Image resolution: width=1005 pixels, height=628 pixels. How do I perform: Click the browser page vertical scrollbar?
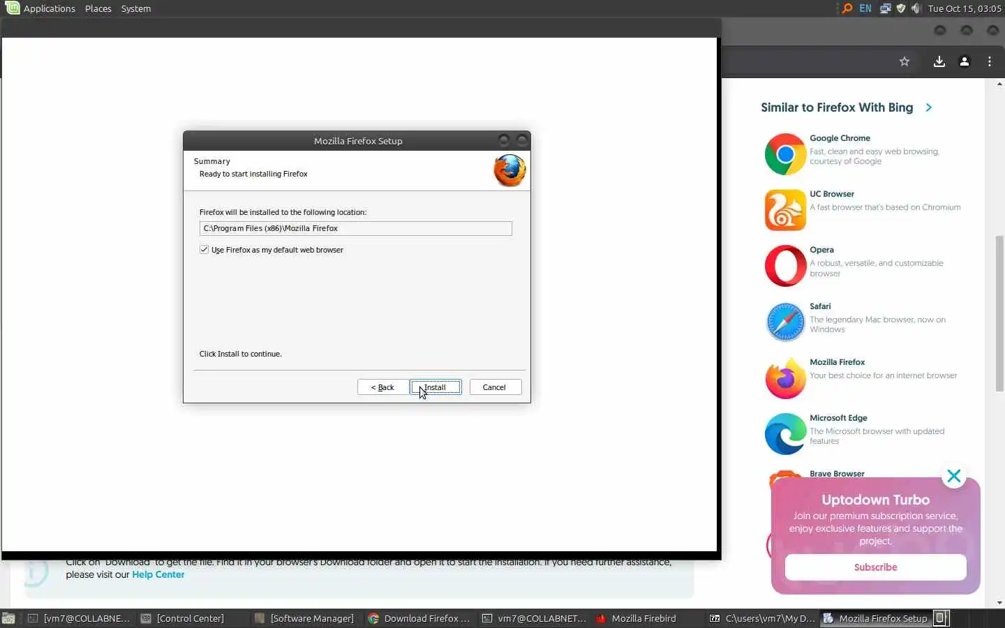point(999,314)
